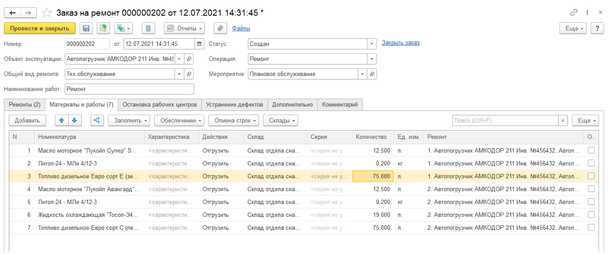Screen dimensions: 613x254
Task: Open the Мероприятие record via open icon
Action: point(372,74)
